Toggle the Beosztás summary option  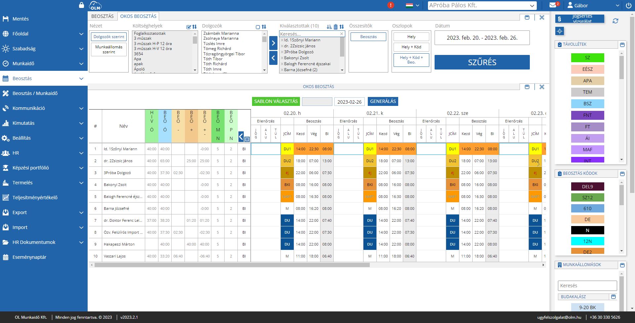368,37
